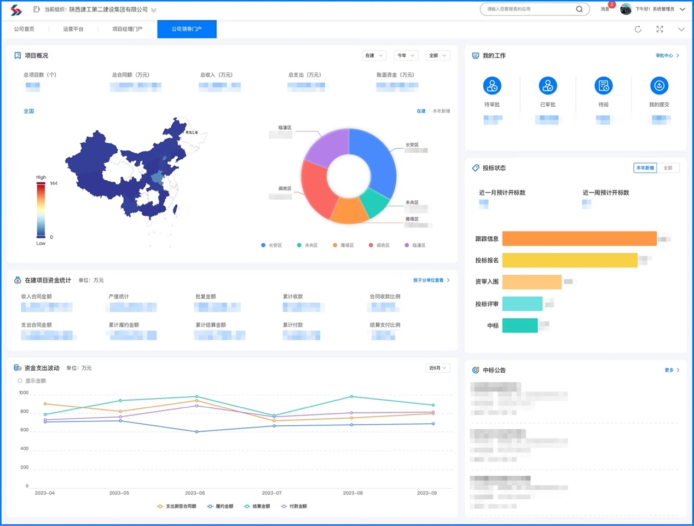Toggle 付款金额 chart legend series
The height and width of the screenshot is (526, 694).
click(293, 506)
